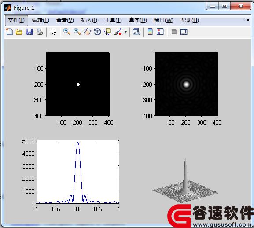Print the figure with the printer icon

(40, 32)
